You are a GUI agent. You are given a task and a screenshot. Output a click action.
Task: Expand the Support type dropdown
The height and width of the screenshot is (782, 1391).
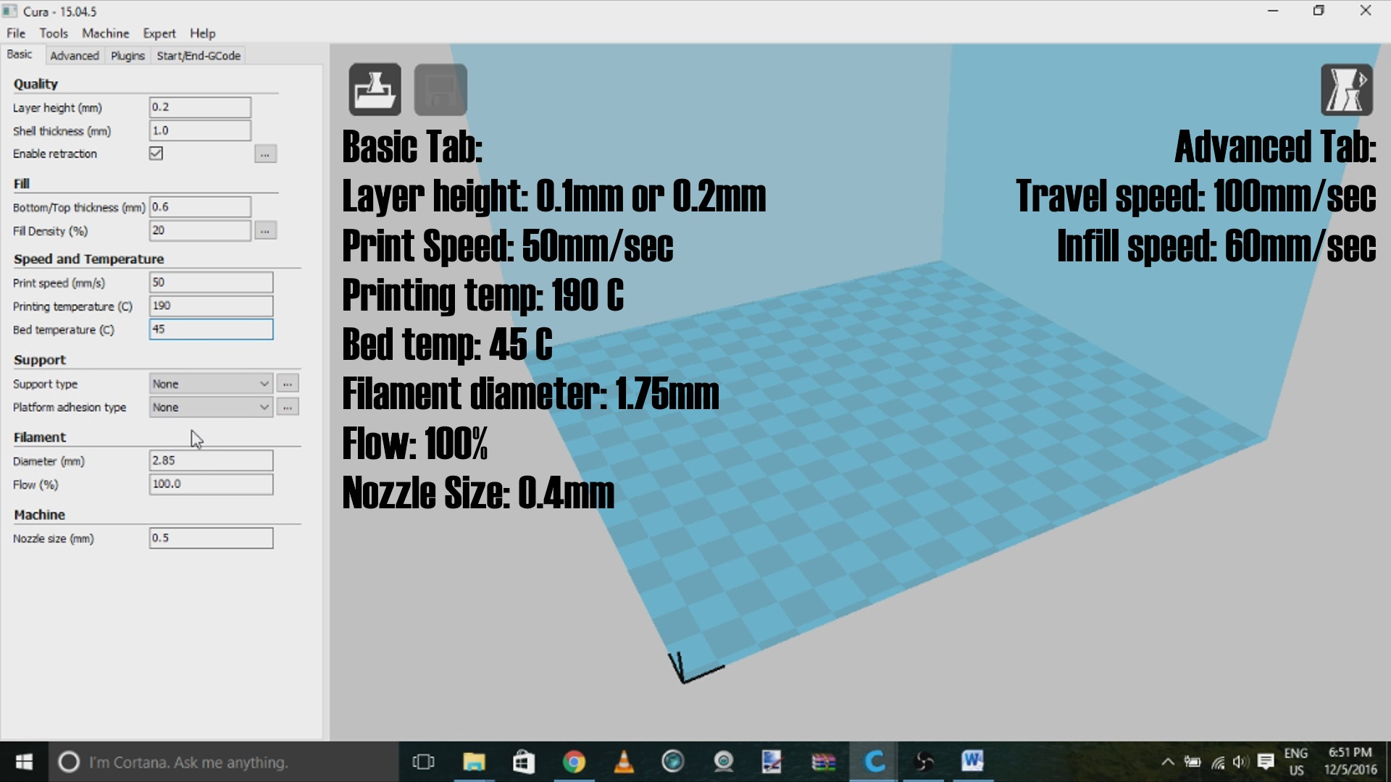coord(211,384)
